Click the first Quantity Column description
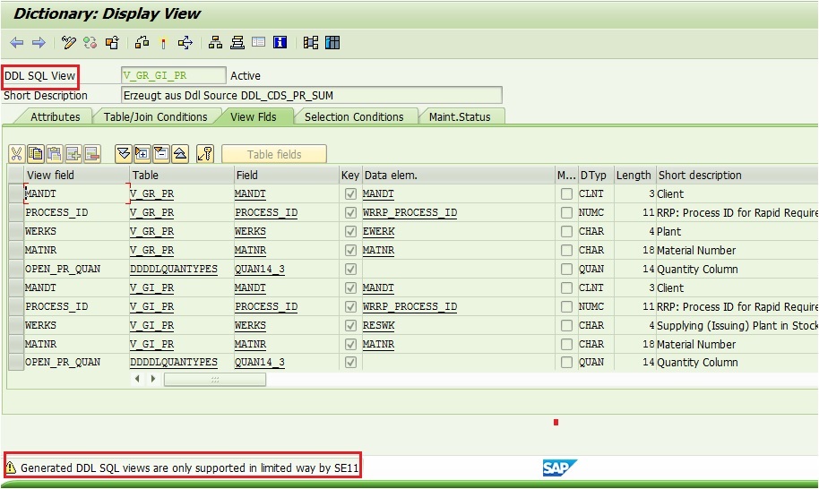The height and width of the screenshot is (489, 819). pyautogui.click(x=697, y=269)
